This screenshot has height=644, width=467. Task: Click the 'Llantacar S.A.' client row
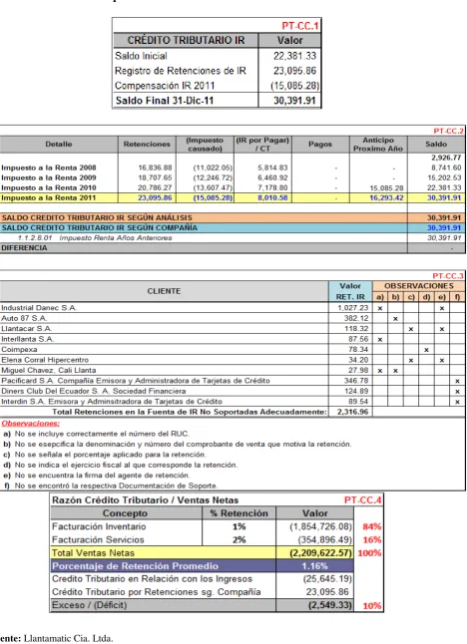coord(233,329)
